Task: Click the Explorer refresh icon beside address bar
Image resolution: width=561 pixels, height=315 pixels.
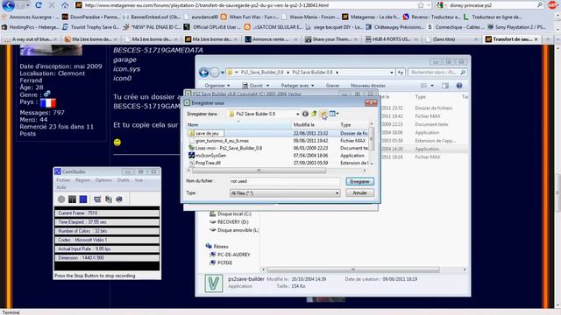Action: (401, 73)
